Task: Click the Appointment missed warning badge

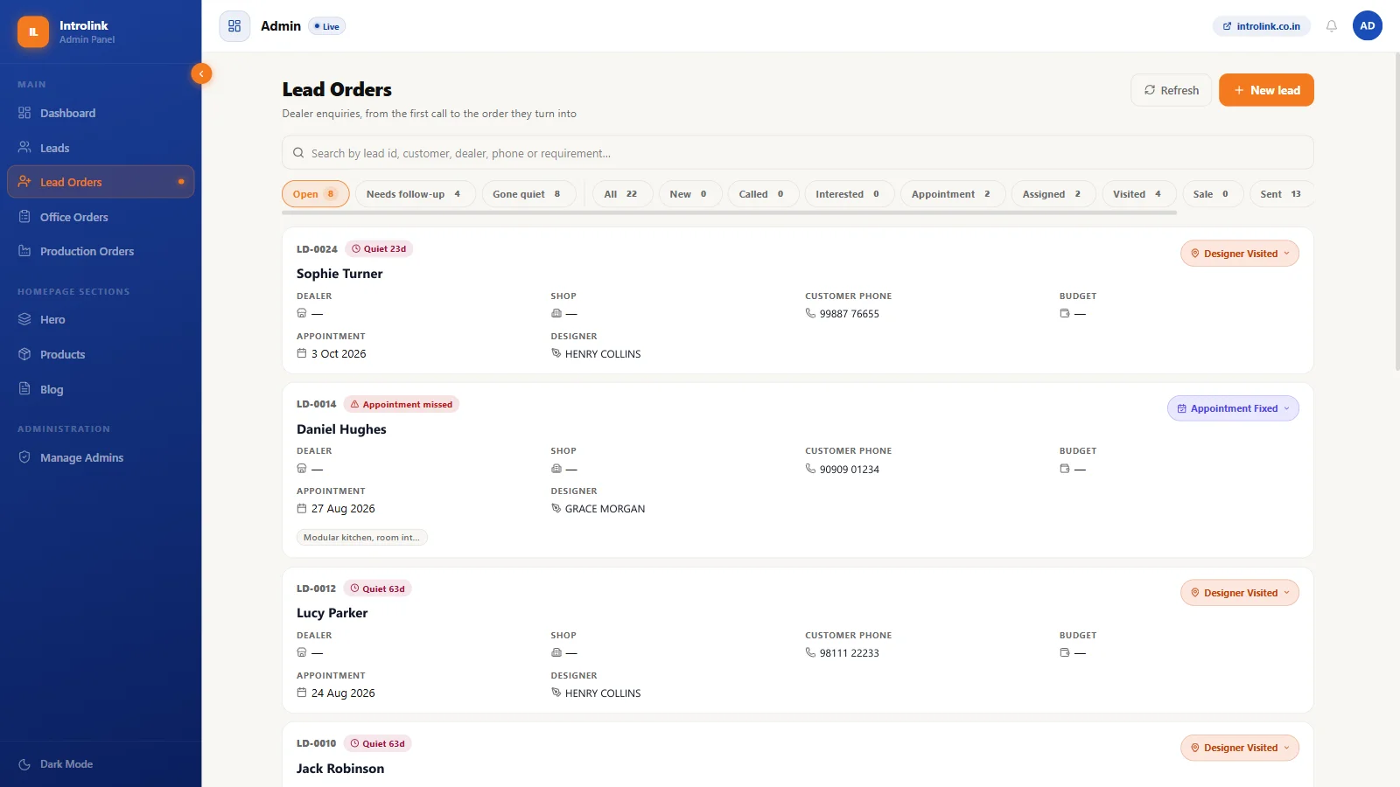Action: pyautogui.click(x=402, y=404)
